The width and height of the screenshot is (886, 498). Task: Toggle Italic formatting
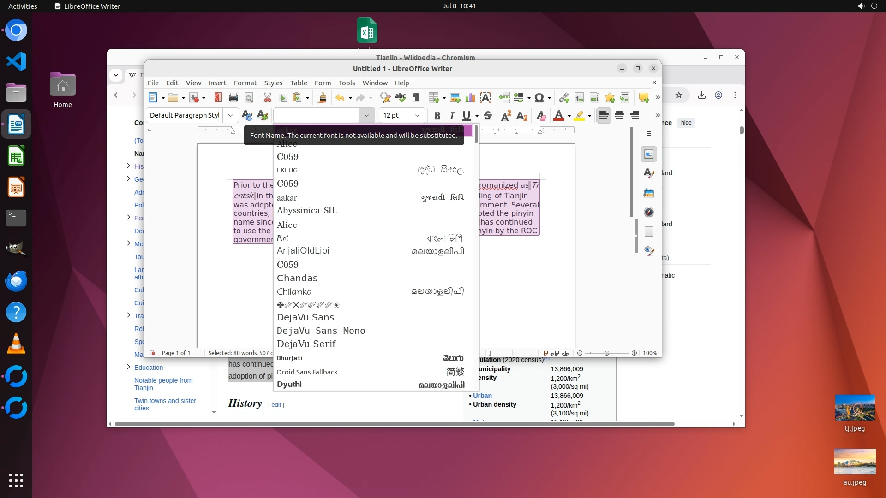click(x=452, y=115)
